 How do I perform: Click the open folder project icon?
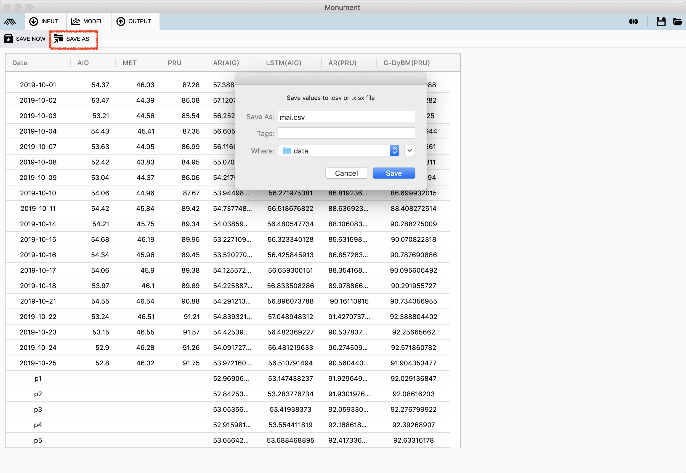coord(677,22)
